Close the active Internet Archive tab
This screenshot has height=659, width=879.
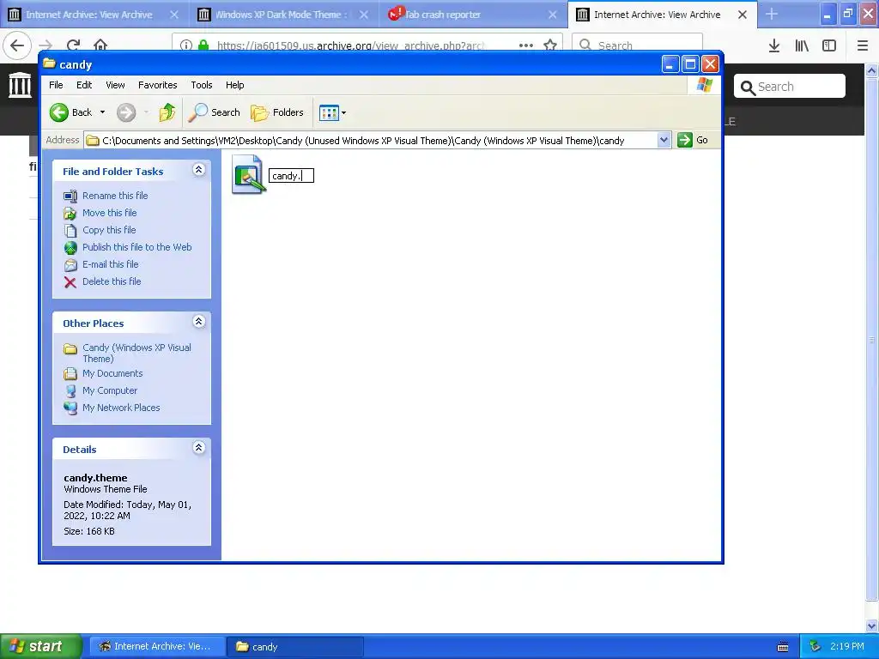tap(743, 15)
